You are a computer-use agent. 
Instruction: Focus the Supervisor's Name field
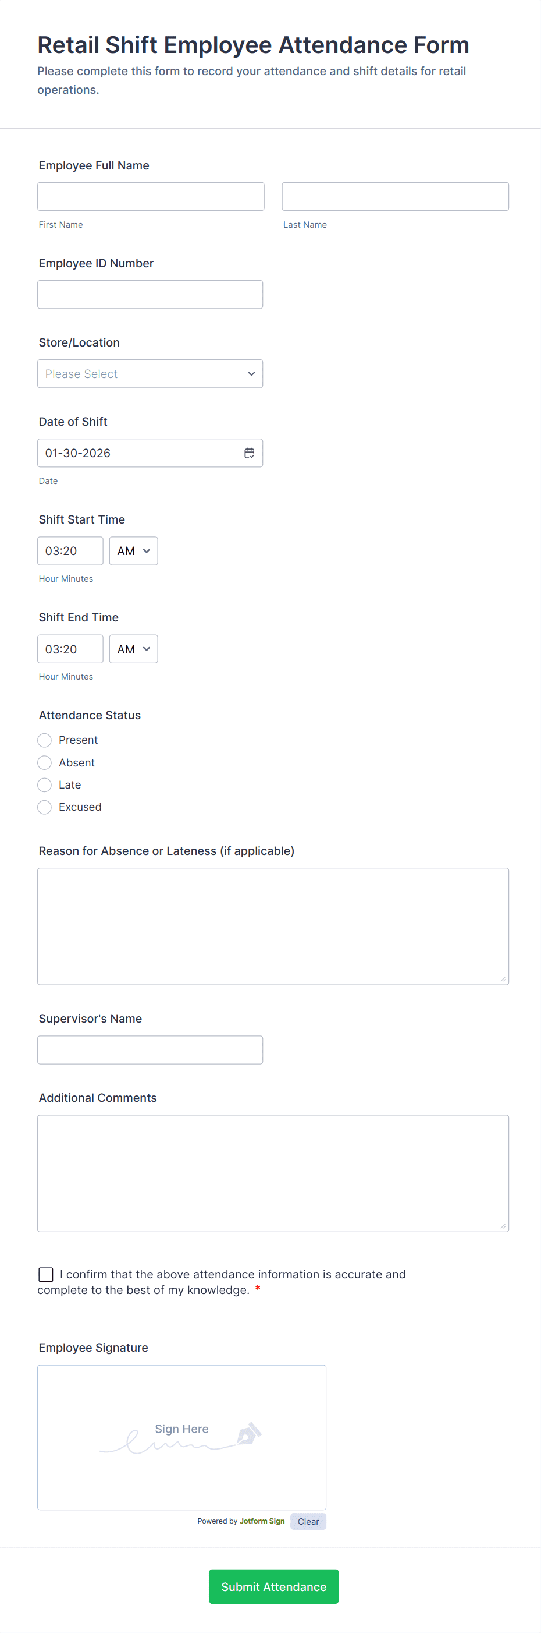[150, 1050]
